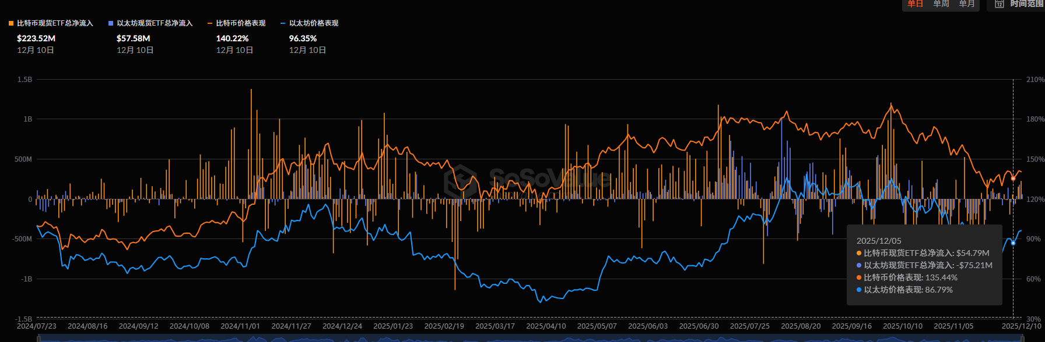1045x342 pixels.
Task: Click the blue line marker for 以太坊价格表现
Action: pos(283,23)
